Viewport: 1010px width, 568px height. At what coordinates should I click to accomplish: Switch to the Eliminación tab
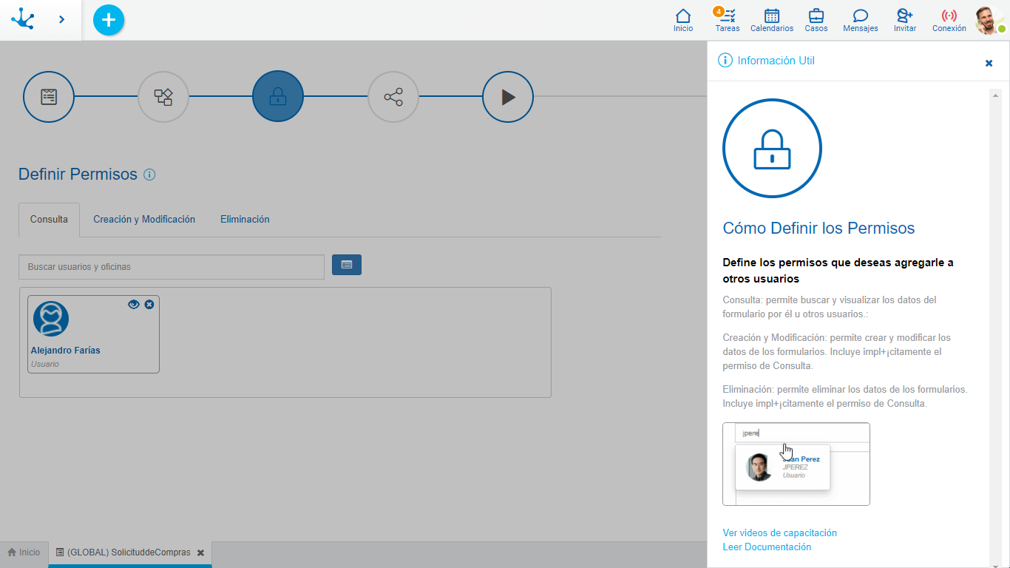(x=245, y=220)
